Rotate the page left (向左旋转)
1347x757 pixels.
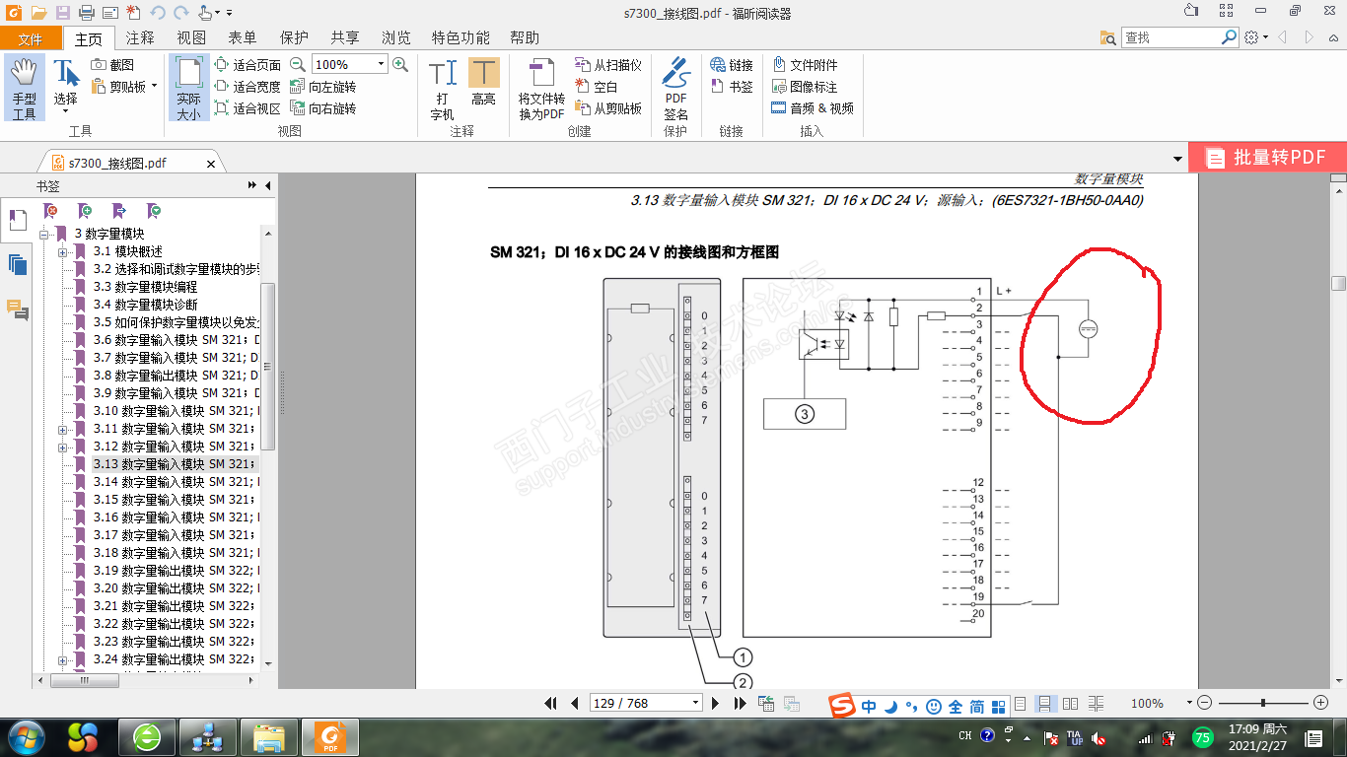tap(322, 87)
